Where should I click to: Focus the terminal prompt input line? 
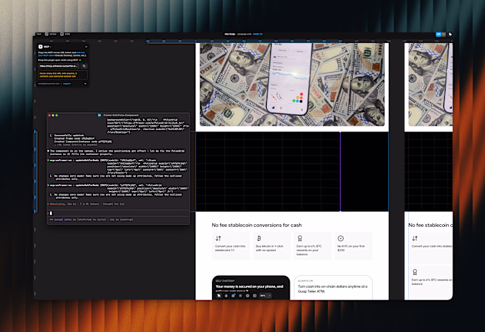click(x=118, y=213)
